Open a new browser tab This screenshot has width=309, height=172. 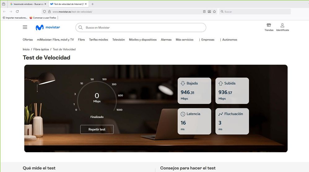(93, 4)
